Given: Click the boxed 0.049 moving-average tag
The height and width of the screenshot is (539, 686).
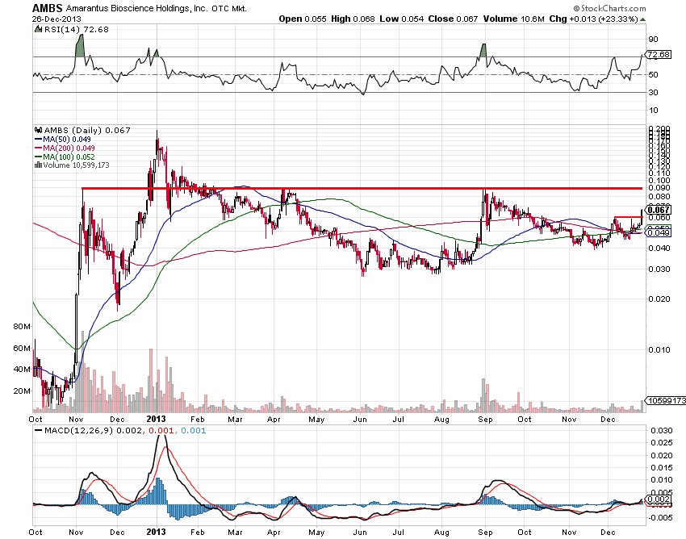Looking at the screenshot, I should [659, 232].
